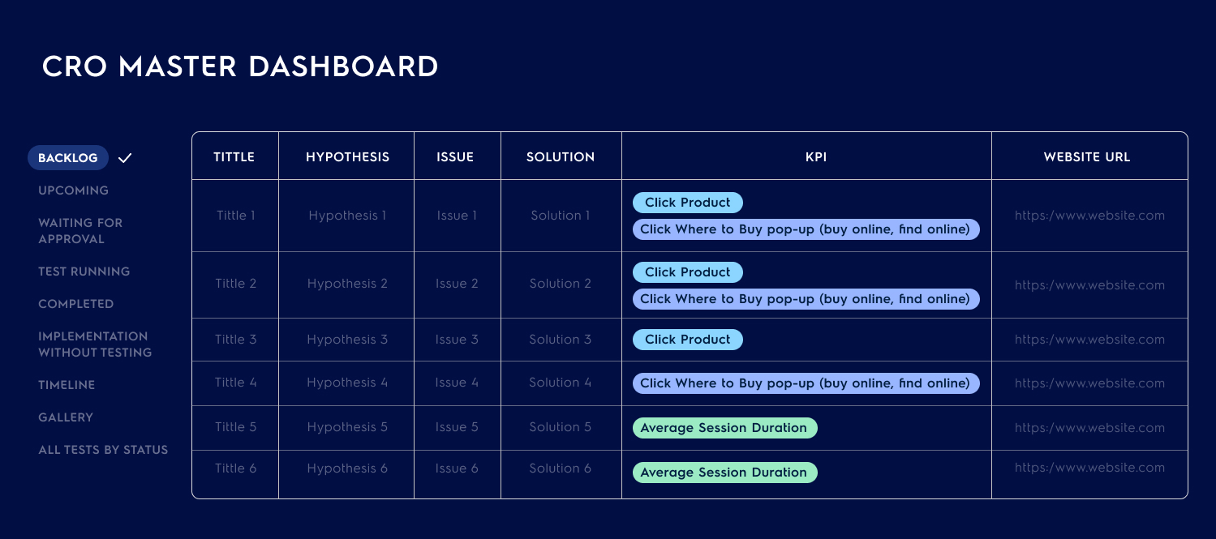Click the checkmark icon beside Backlog
This screenshot has width=1216, height=539.
point(124,158)
